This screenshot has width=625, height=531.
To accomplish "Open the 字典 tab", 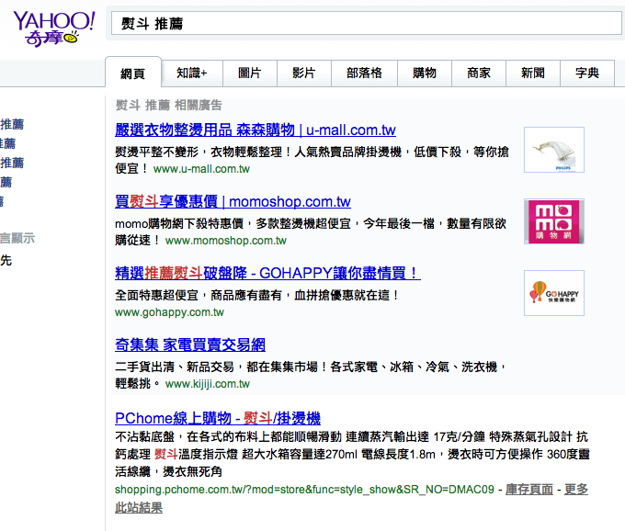I will pyautogui.click(x=587, y=73).
